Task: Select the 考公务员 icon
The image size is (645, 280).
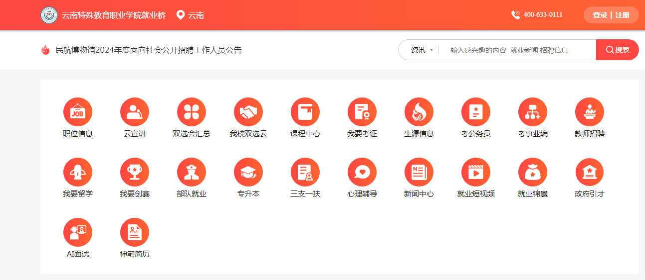Action: coord(475,112)
